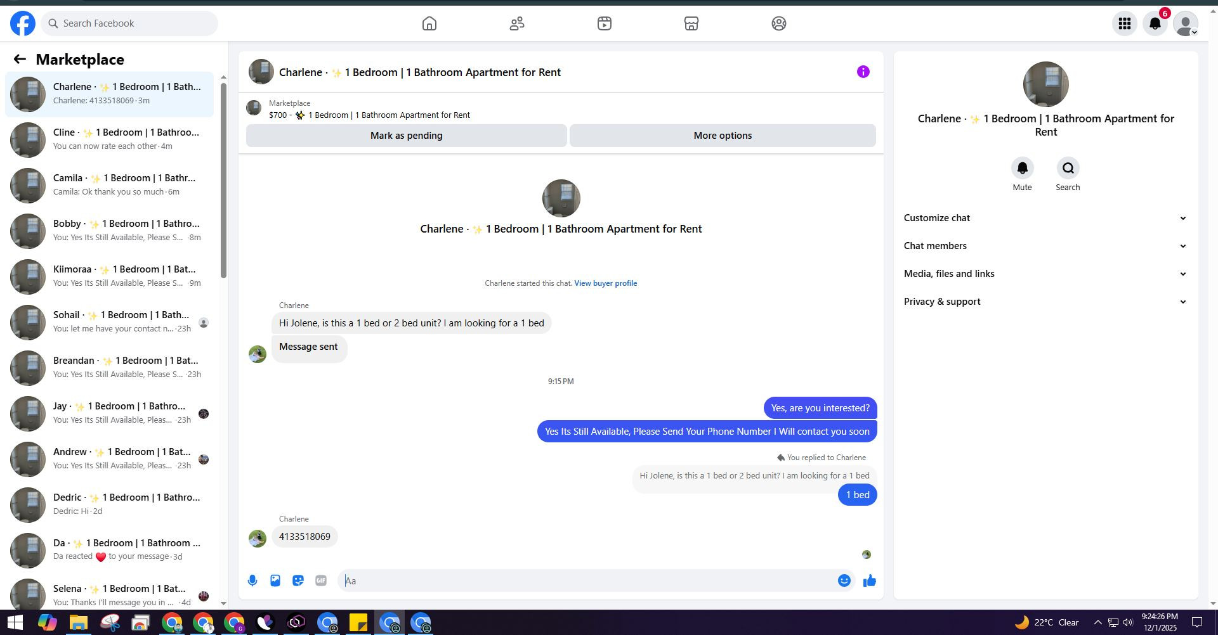The width and height of the screenshot is (1218, 635).
Task: Open the View buyer profile link
Action: (605, 283)
